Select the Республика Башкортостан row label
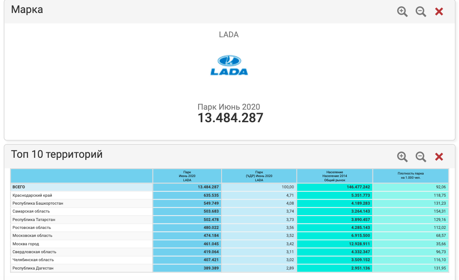The image size is (459, 280). point(38,203)
